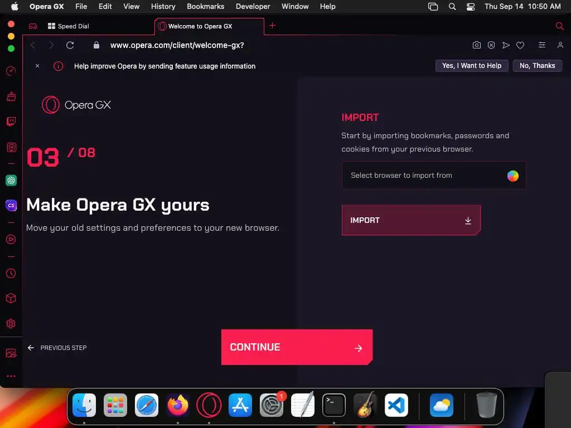Open Launchpad from the Dock
The height and width of the screenshot is (428, 571).
[115, 405]
